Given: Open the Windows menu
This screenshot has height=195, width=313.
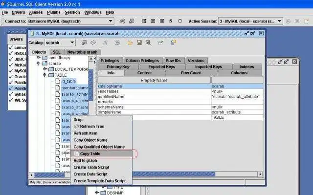Looking at the screenshot, I should pyautogui.click(x=93, y=12).
